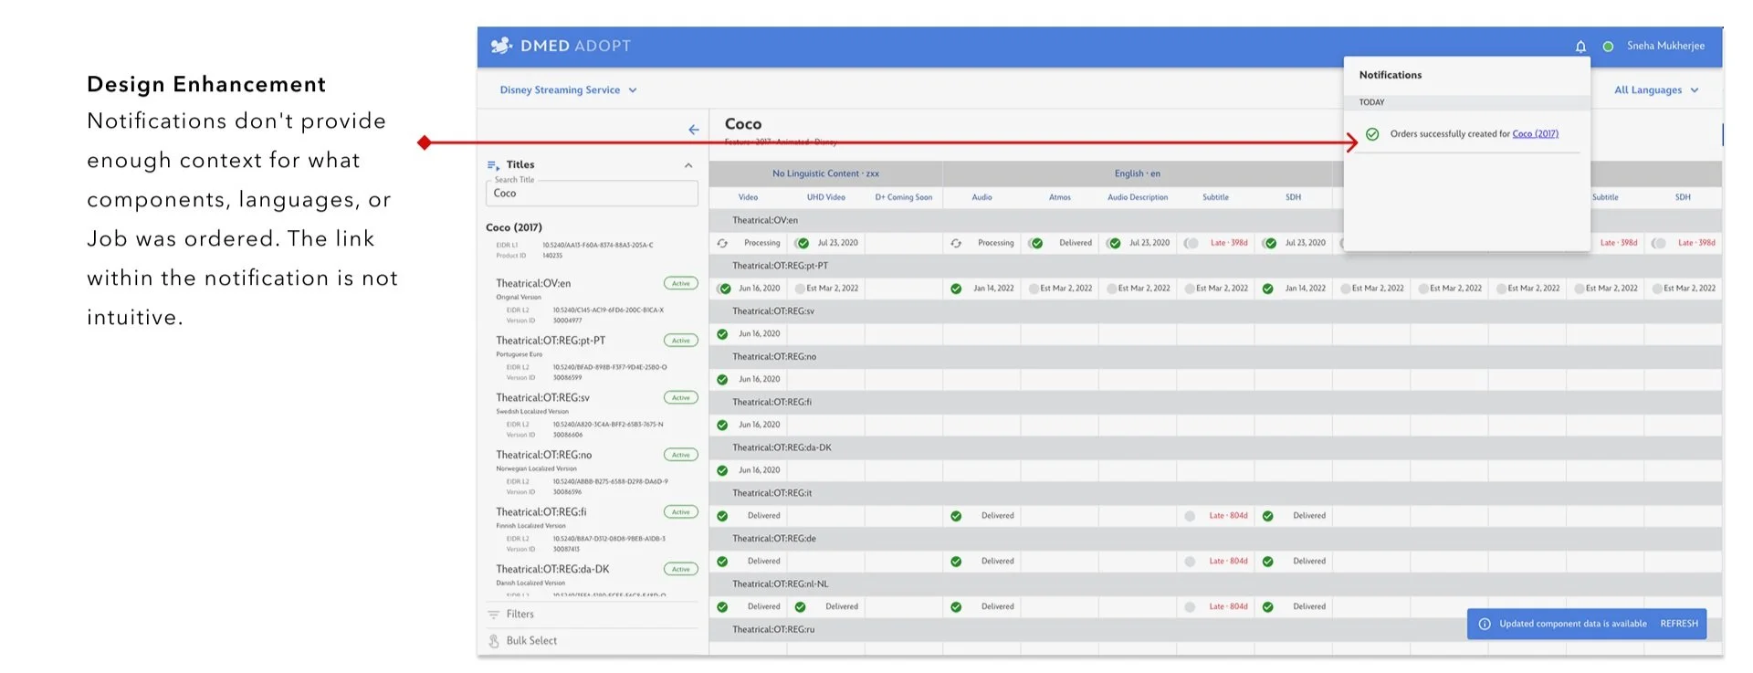Click the green online status indicator
The height and width of the screenshot is (673, 1753).
[x=1608, y=47]
